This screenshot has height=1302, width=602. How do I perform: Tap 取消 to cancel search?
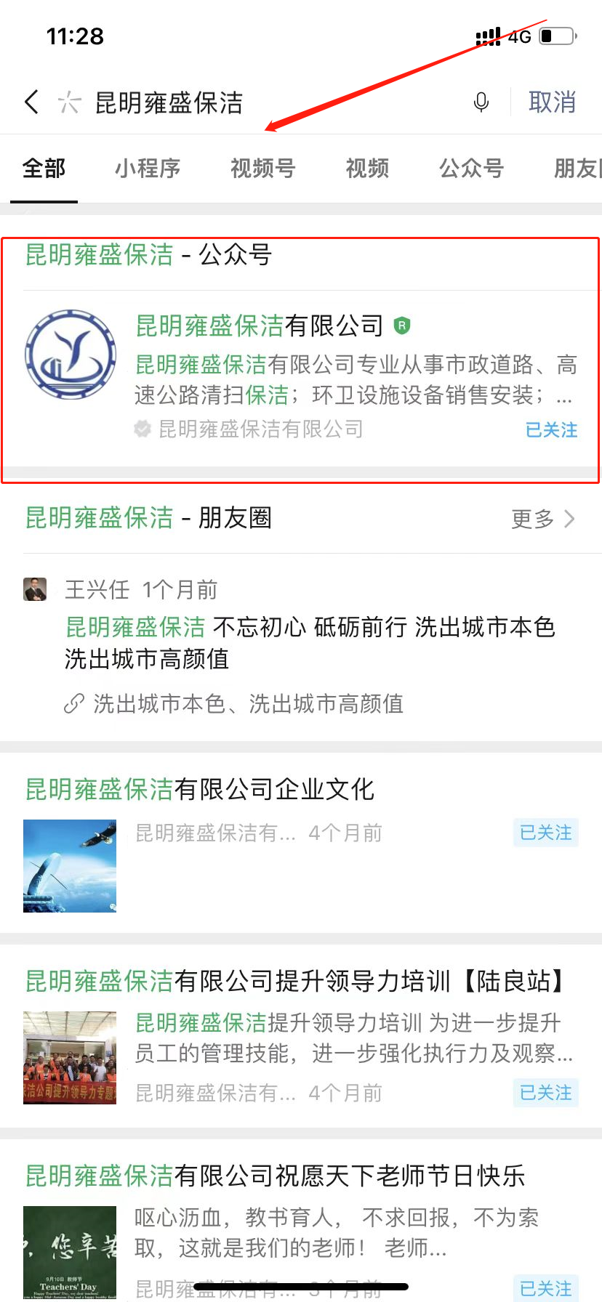pyautogui.click(x=553, y=102)
